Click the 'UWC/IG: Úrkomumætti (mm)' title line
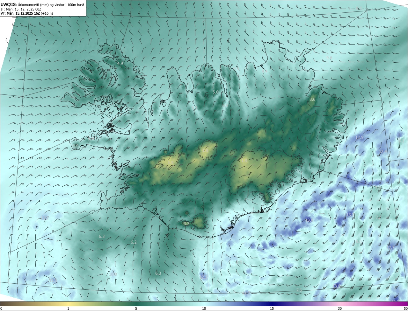408x311 pixels. click(x=42, y=4)
